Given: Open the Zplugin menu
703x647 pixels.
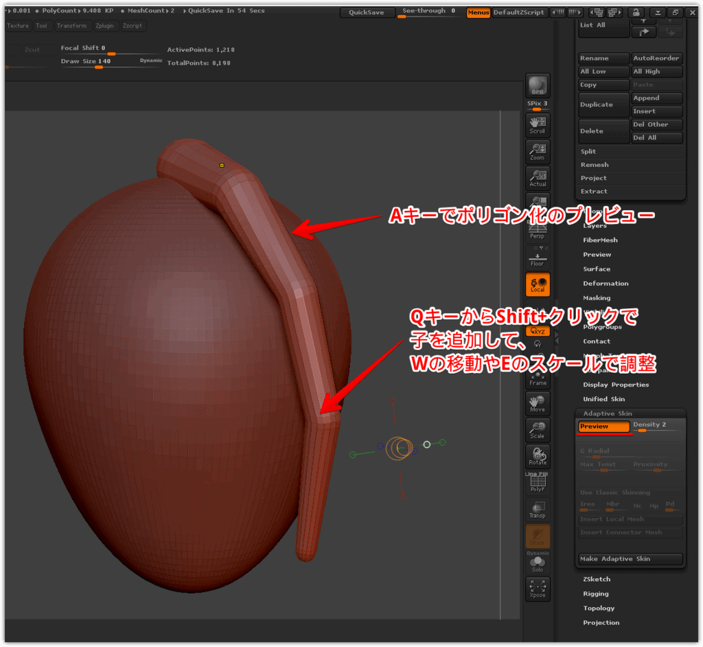Looking at the screenshot, I should click(105, 26).
